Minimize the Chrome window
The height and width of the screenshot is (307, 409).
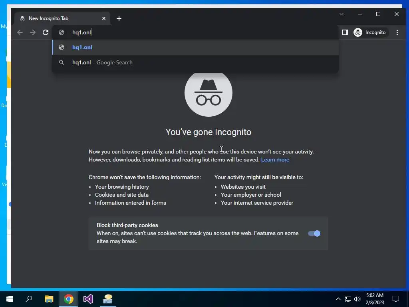point(360,14)
